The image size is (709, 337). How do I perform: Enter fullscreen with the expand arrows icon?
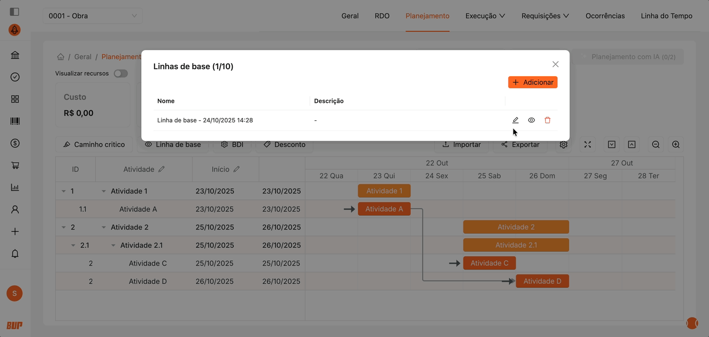coord(587,144)
